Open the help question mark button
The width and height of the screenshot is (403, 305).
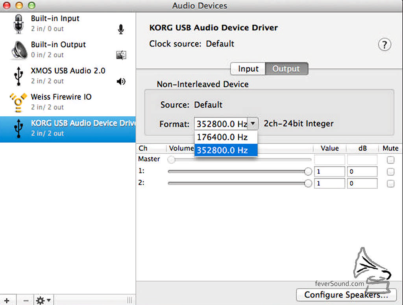pyautogui.click(x=385, y=45)
